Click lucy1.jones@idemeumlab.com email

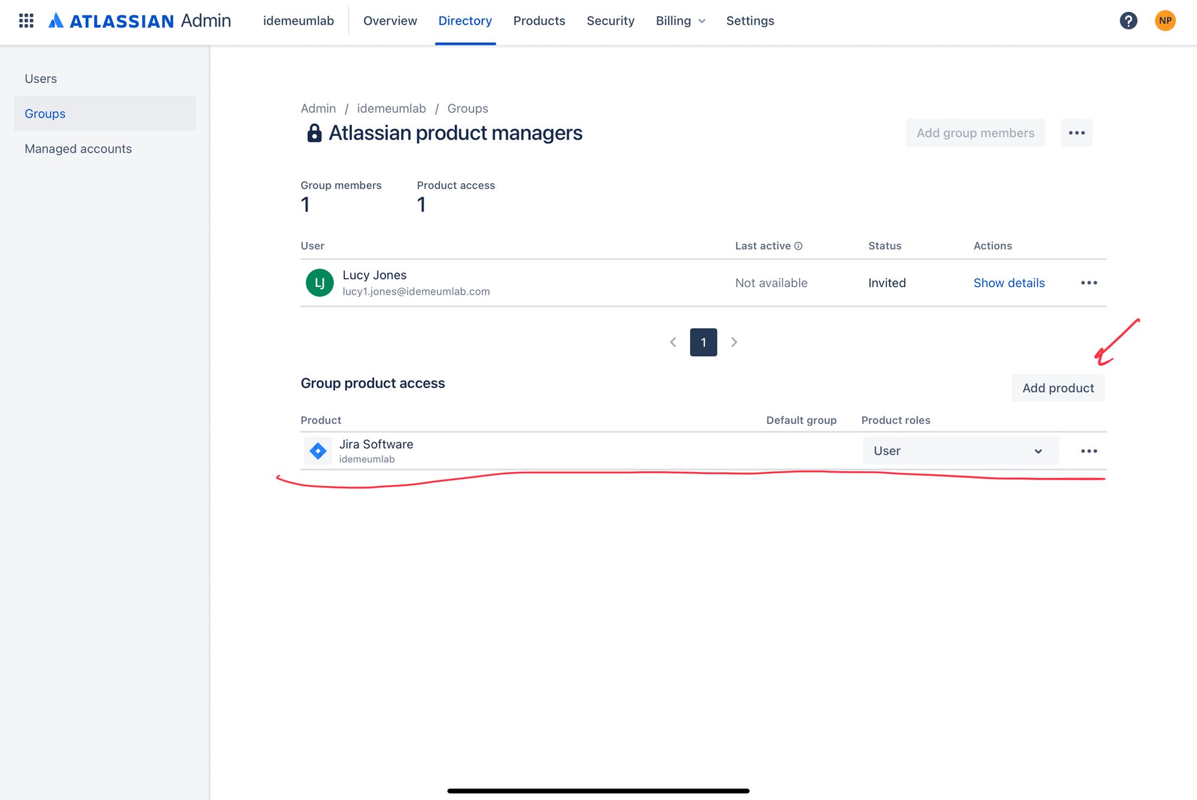click(416, 292)
